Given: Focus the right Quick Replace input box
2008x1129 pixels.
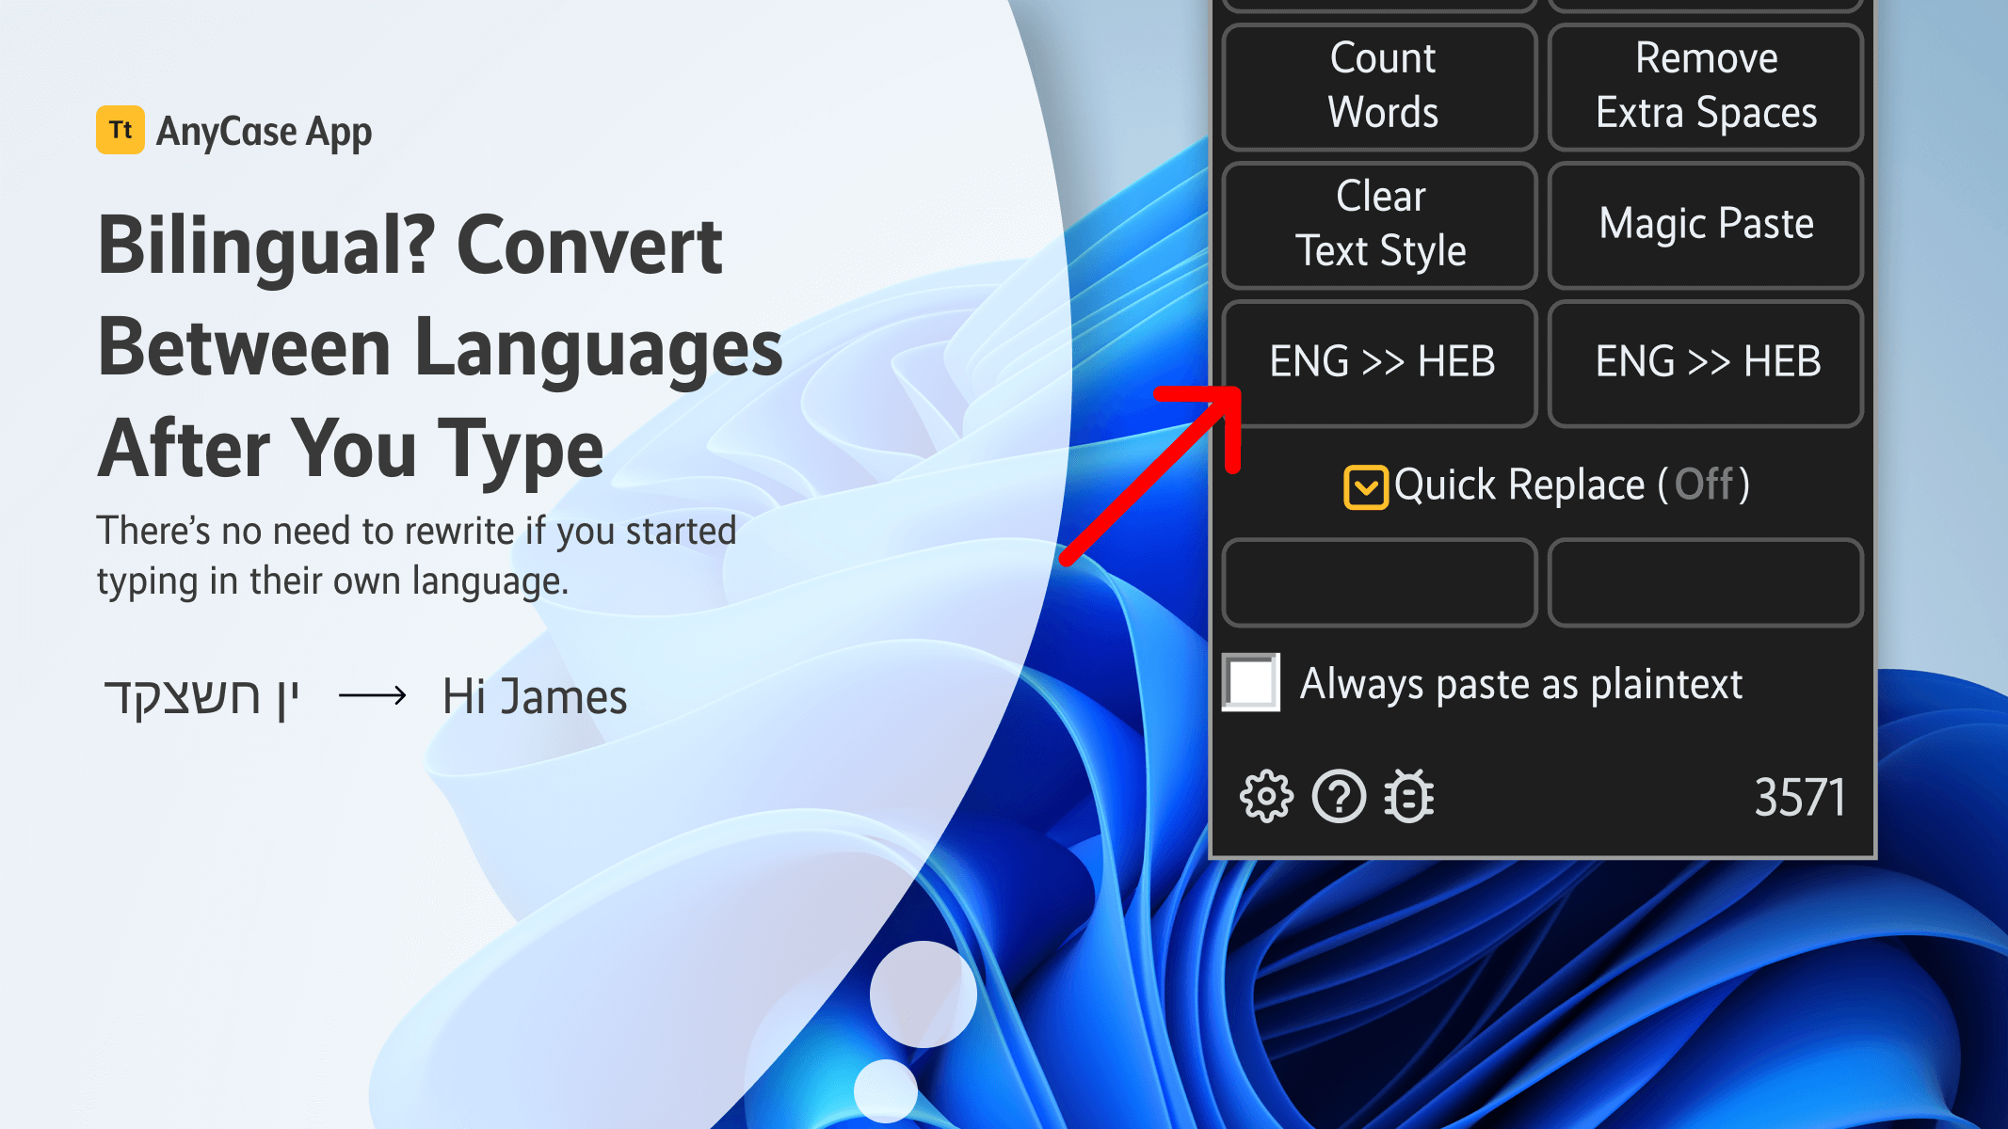Looking at the screenshot, I should tap(1705, 582).
